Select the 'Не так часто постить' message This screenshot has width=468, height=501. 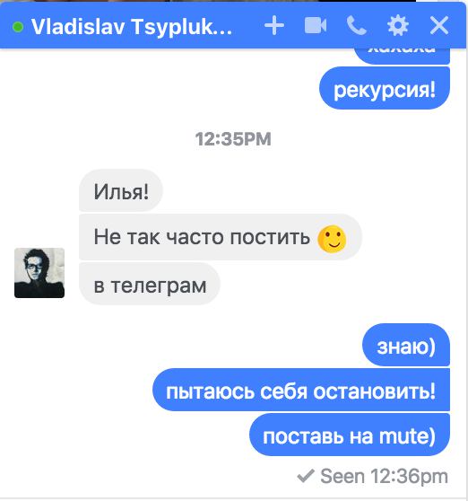tap(221, 237)
